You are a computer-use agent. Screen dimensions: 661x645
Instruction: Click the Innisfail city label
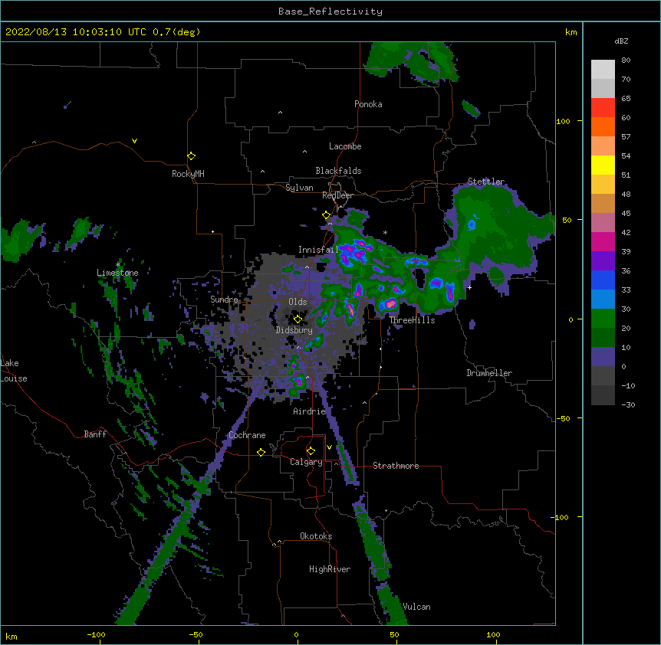(318, 250)
